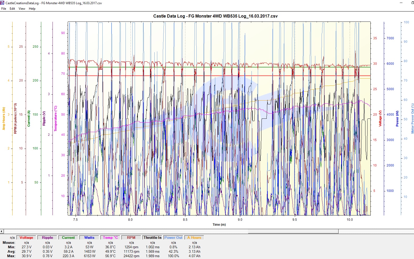Click the Throttle In legend button
This screenshot has height=259, width=414.
pos(152,238)
